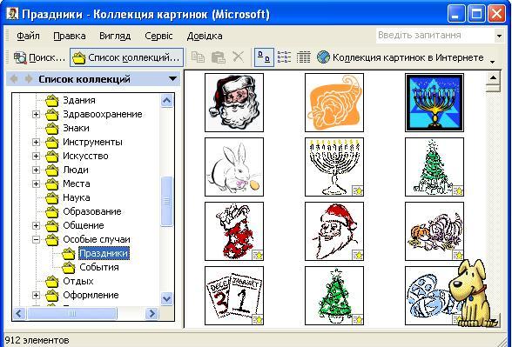
Task: Expand the Искусство folder
Action: (36, 157)
